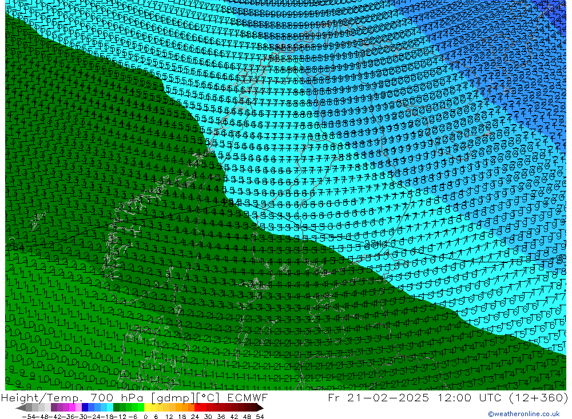Click the 'Height/Temp.' title text
Screen dimensions: 572x419
click(x=42, y=398)
